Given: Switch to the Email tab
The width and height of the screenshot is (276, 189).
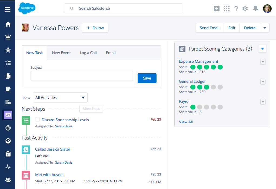Looking at the screenshot, I should click(x=111, y=53).
